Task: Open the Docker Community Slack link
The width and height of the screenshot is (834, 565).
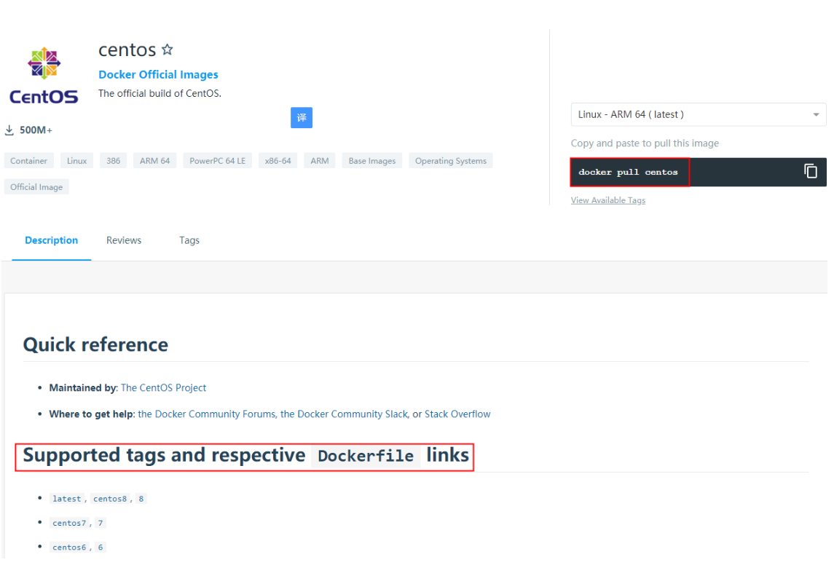Action: point(344,414)
